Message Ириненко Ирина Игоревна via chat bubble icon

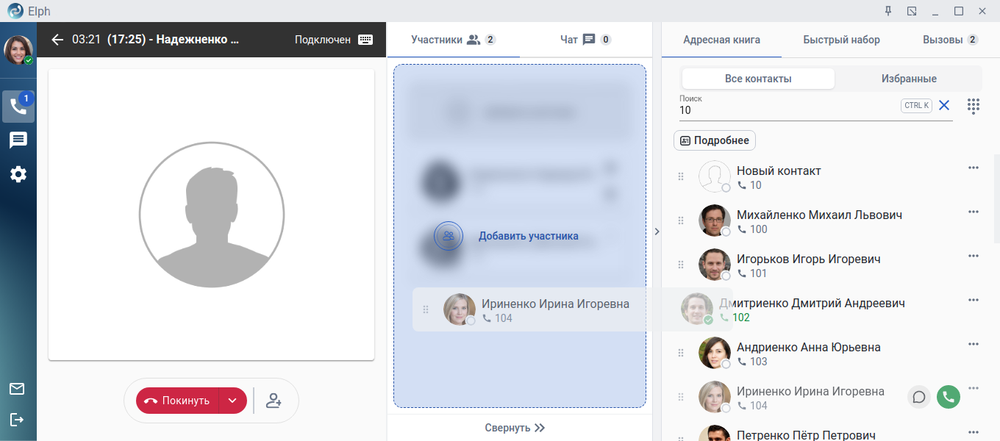coord(919,397)
